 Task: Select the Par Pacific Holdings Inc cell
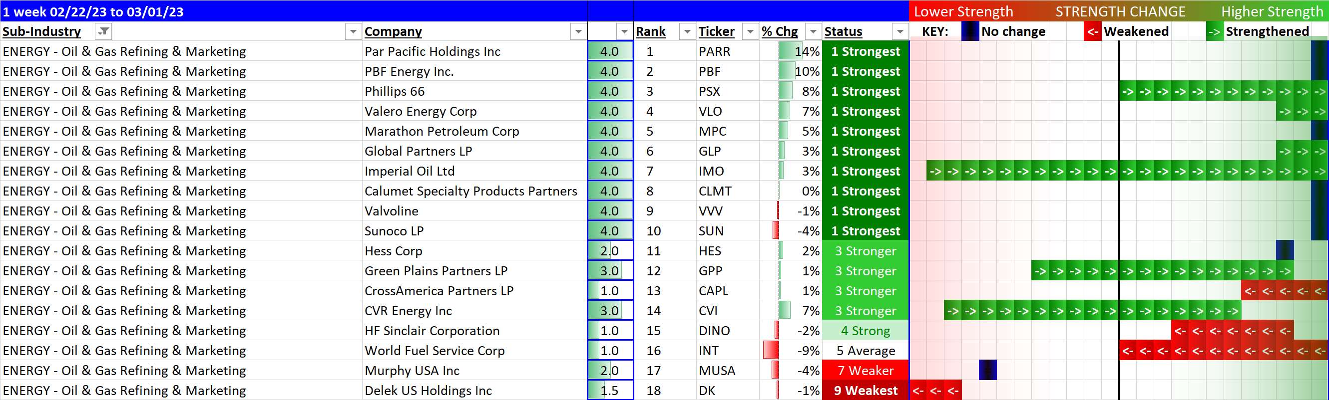[474, 51]
